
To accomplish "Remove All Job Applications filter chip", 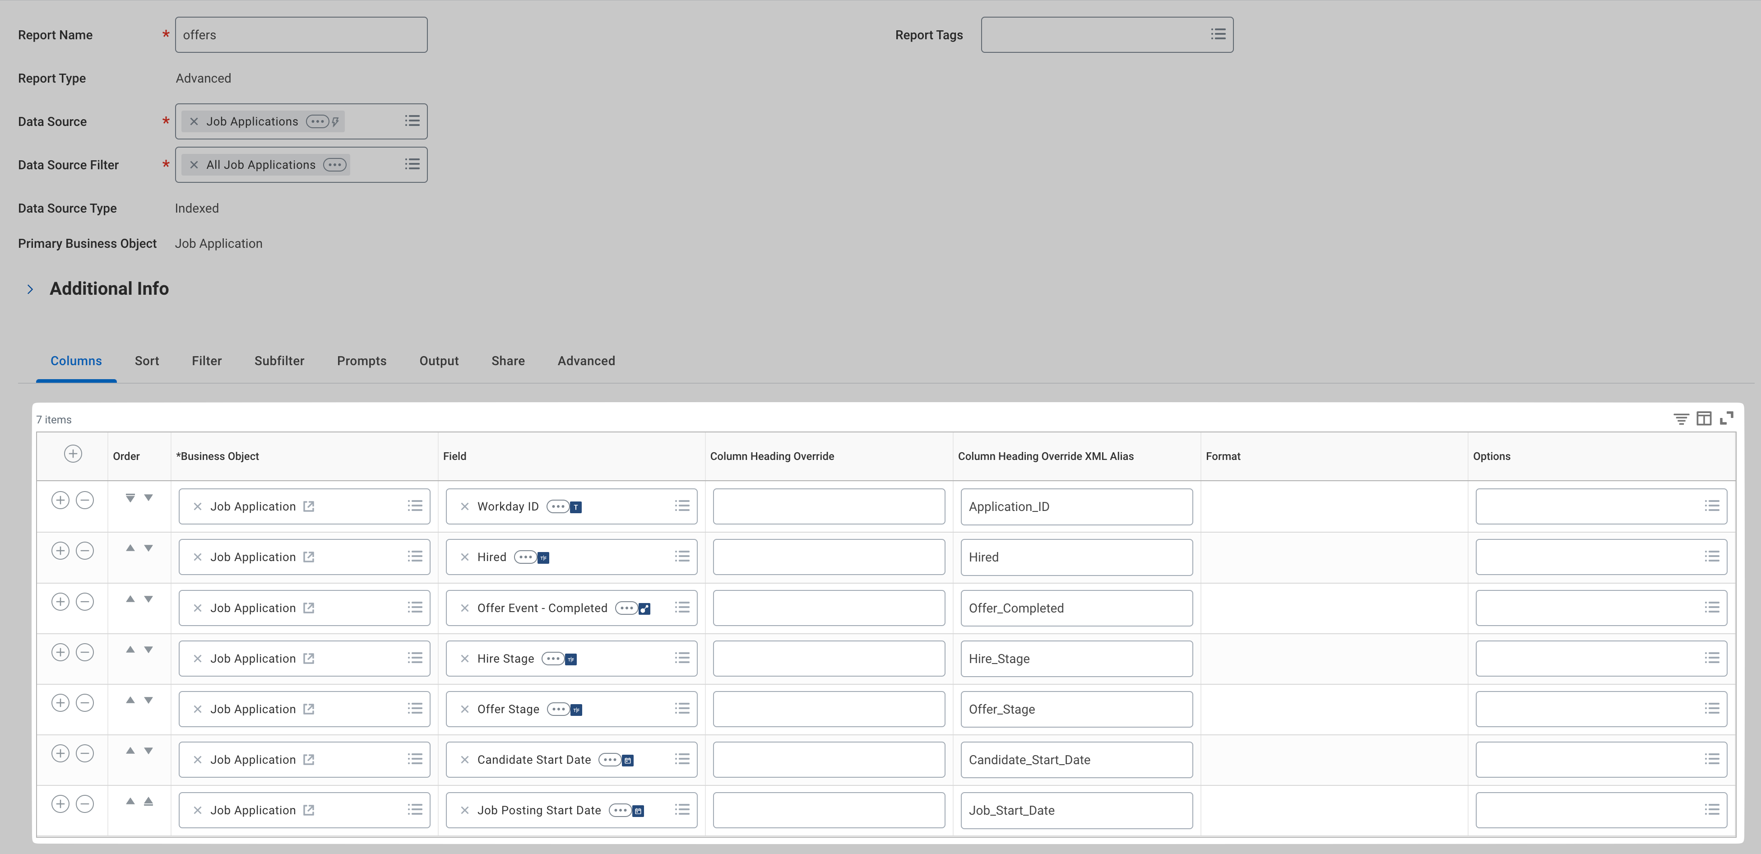I will click(194, 165).
